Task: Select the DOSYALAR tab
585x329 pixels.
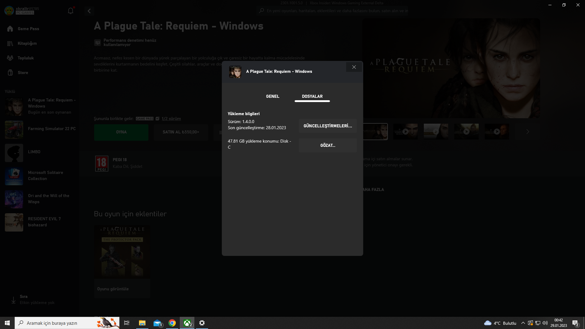Action: pos(312,96)
